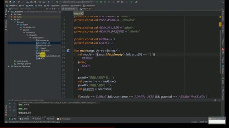The width and height of the screenshot is (229, 128).
Task: Open Maven Projects side panel tab
Action: [x=223, y=94]
